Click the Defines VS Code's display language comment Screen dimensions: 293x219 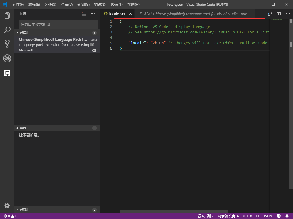tap(170, 27)
